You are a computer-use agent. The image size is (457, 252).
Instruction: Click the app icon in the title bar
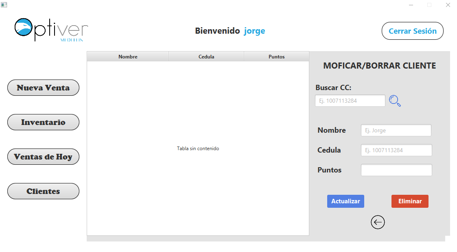[x=4, y=4]
